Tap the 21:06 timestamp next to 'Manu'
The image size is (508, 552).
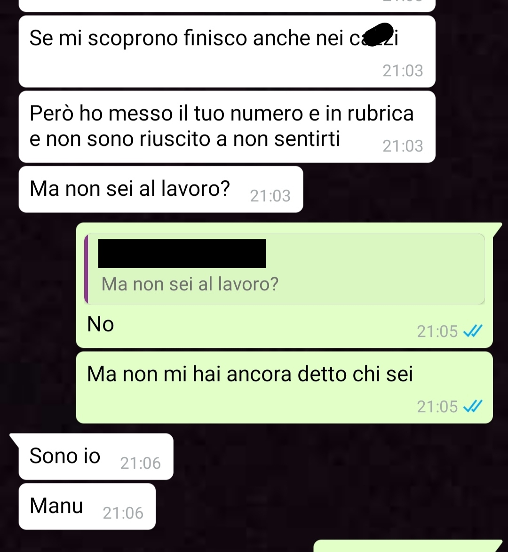(x=123, y=513)
